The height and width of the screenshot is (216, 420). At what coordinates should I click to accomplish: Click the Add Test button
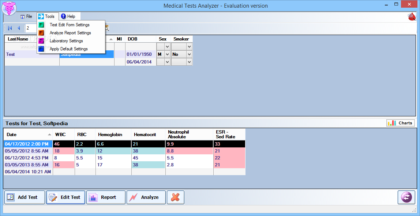click(25, 197)
